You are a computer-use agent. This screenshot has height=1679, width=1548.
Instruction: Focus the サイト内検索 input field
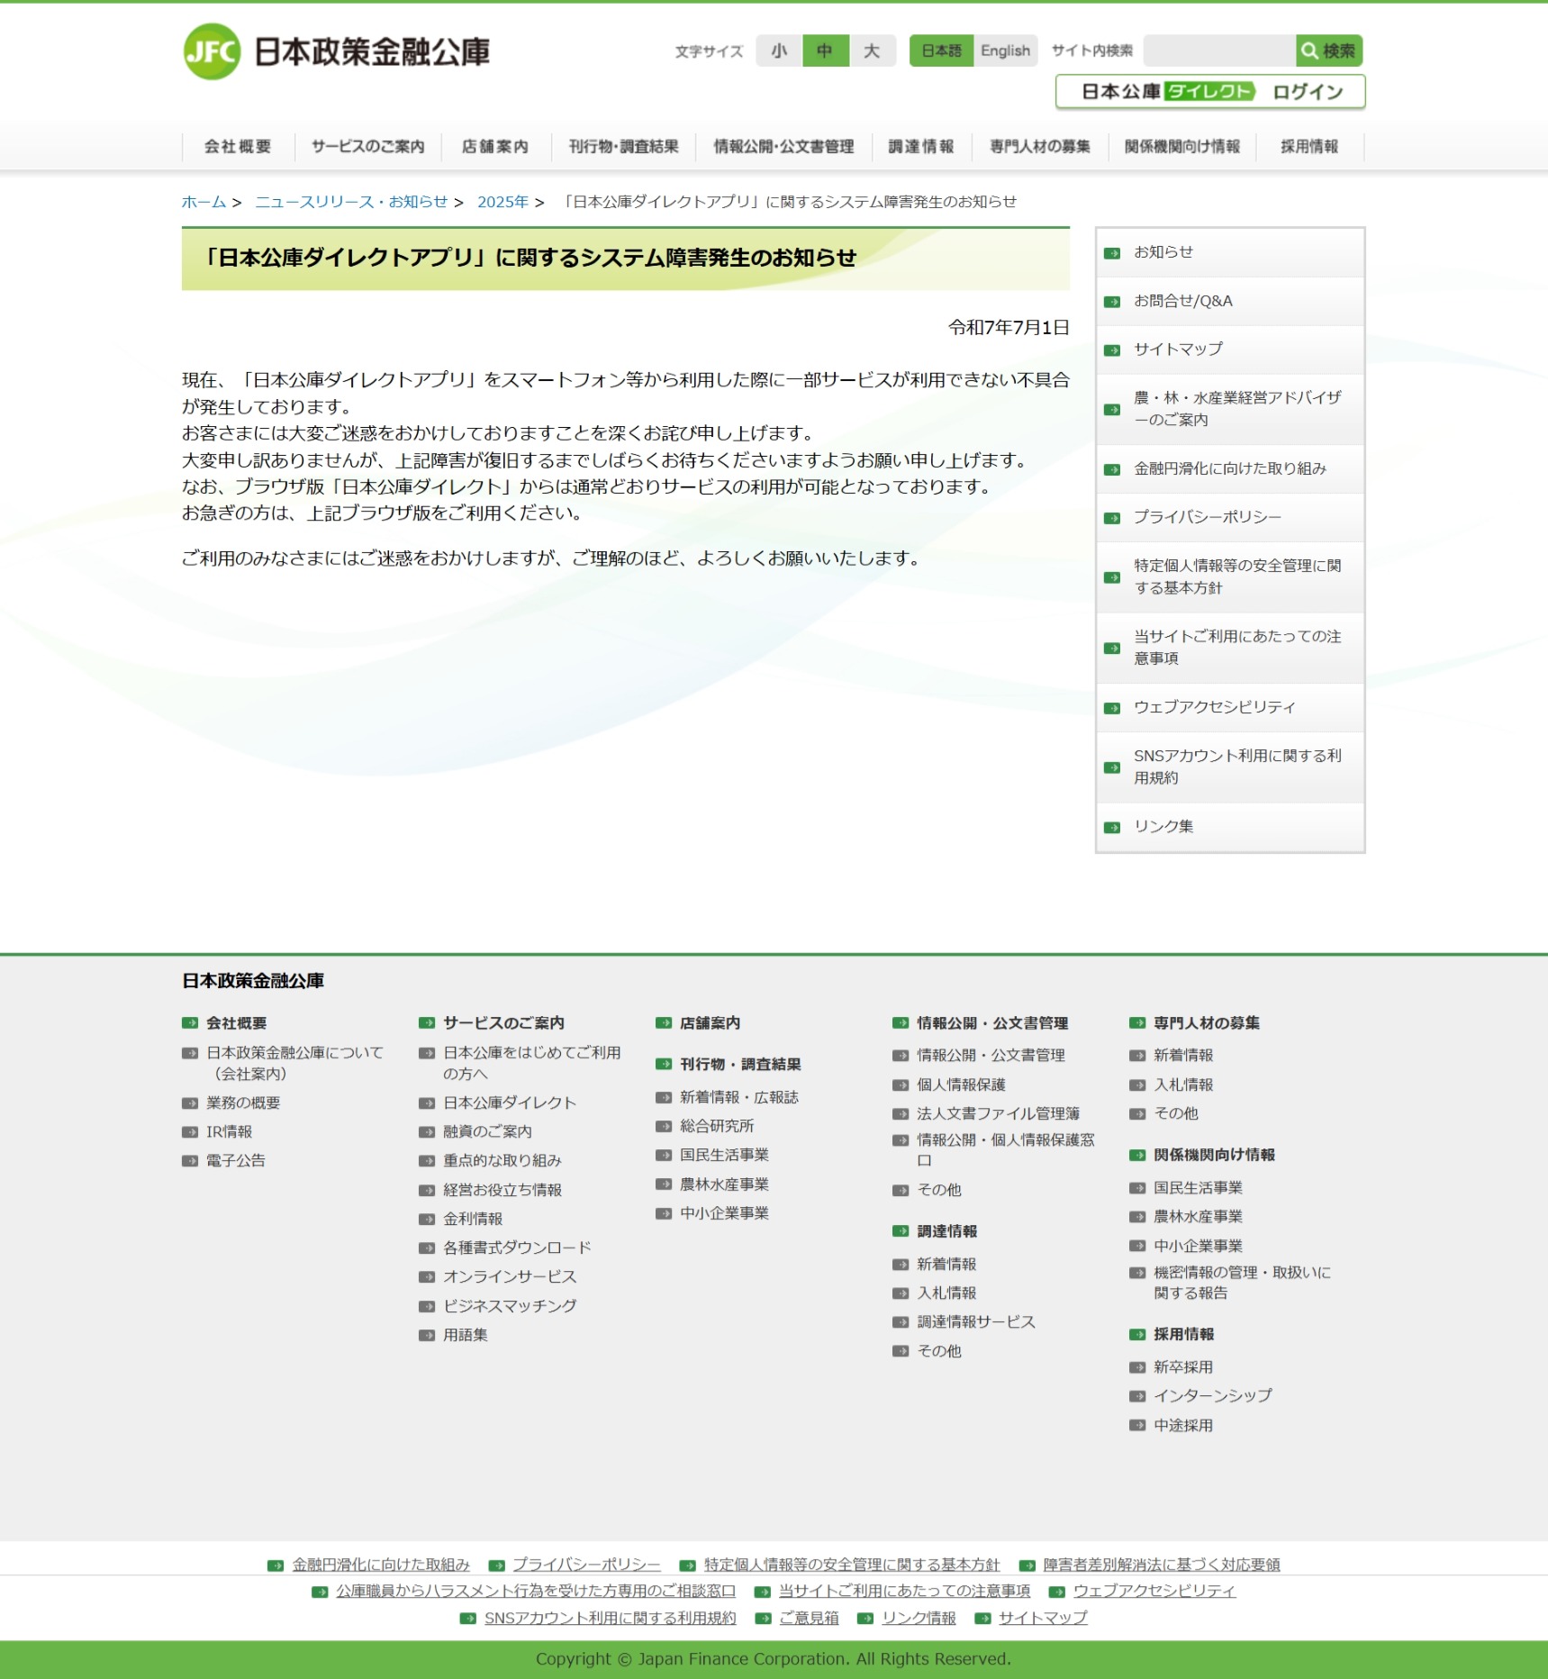1219,50
